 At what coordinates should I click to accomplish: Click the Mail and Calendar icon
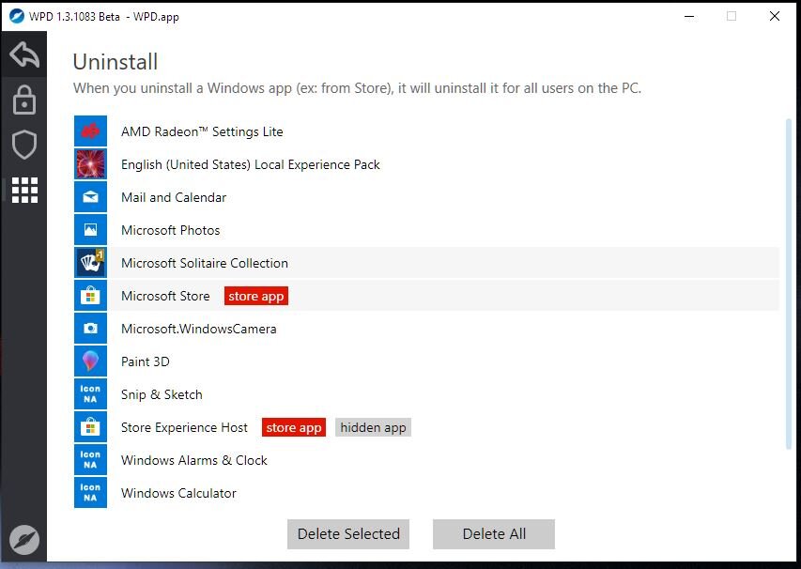(x=90, y=197)
